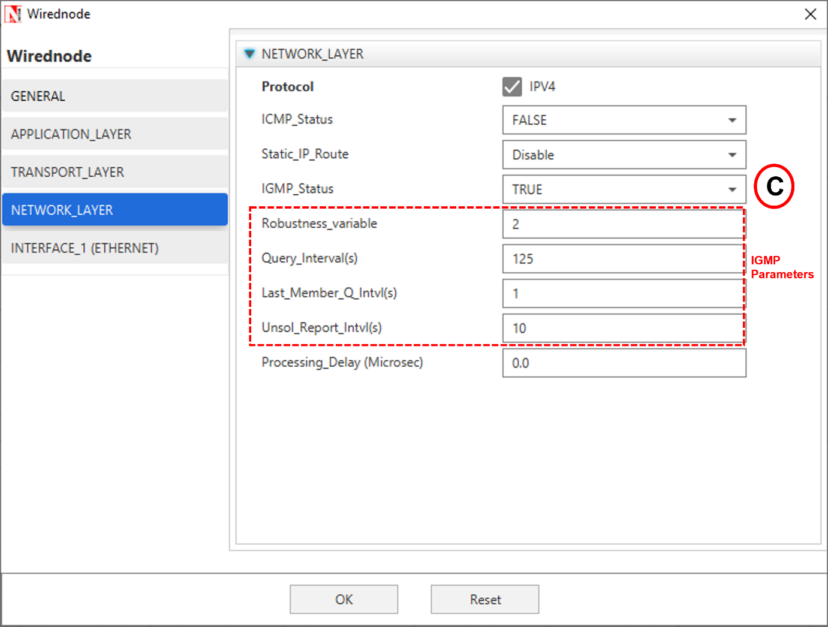Select the NETWORK_LAYER tab in sidebar
828x627 pixels.
tap(115, 210)
